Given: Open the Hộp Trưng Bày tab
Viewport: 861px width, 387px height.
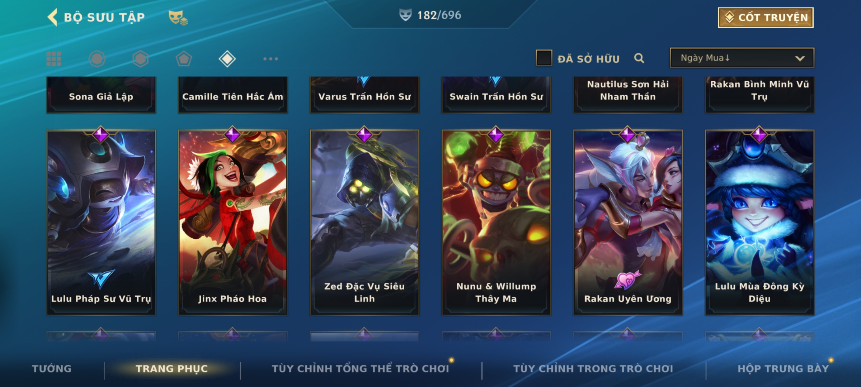Looking at the screenshot, I should [x=783, y=368].
